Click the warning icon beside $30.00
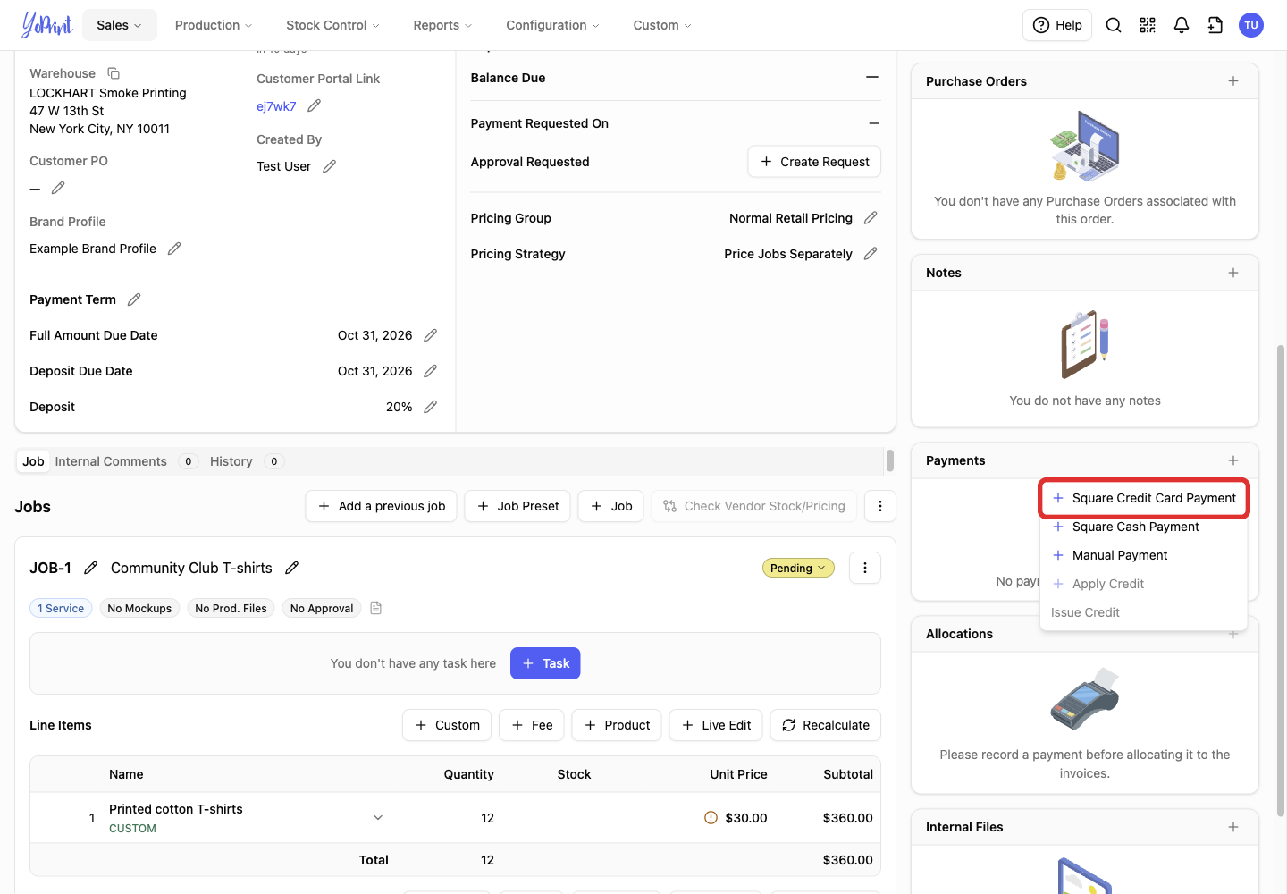 (x=711, y=818)
